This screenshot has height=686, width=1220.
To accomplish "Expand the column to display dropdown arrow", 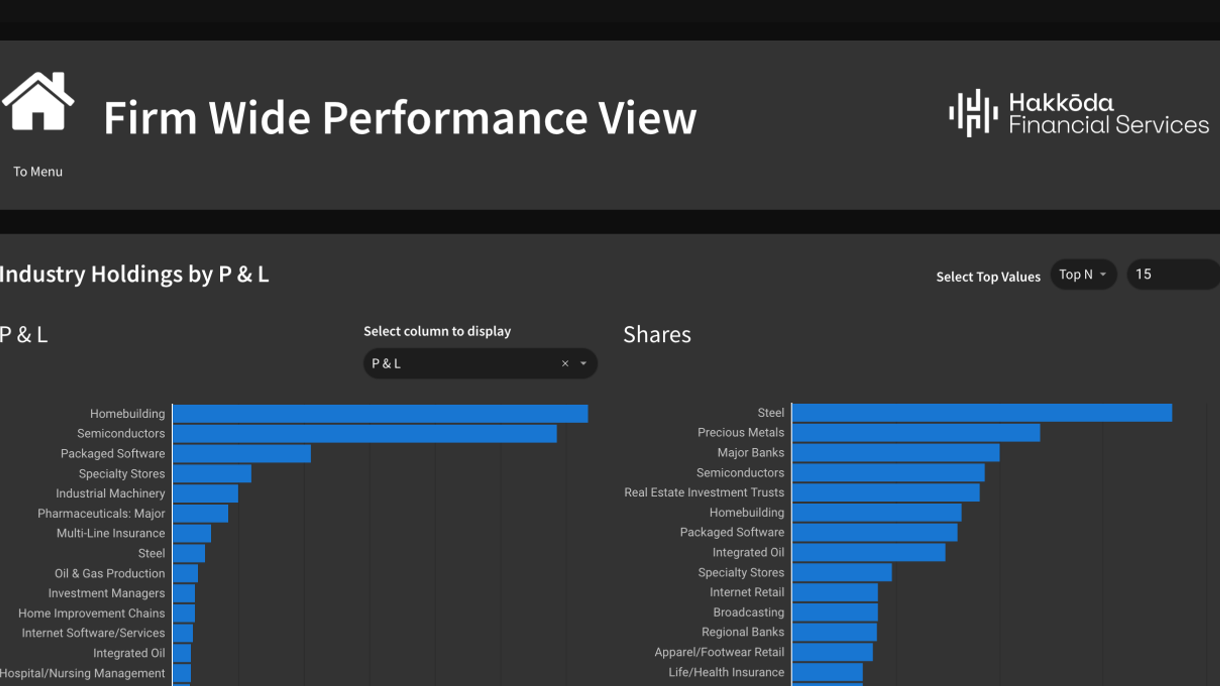I will [584, 364].
